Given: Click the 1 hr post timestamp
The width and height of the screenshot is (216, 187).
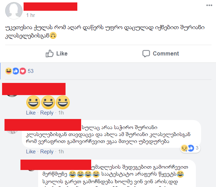Looking at the screenshot, I should pyautogui.click(x=31, y=15).
